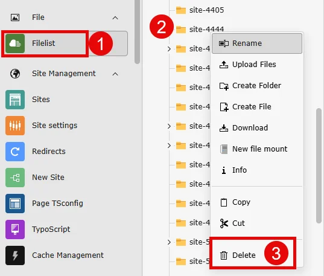Select Upload Files in context menu
Image resolution: width=324 pixels, height=276 pixels.
257,65
